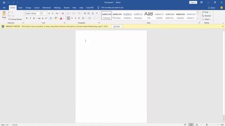Click the Line and Paragraph Spacing icon
This screenshot has height=126, width=225.
tap(83, 18)
